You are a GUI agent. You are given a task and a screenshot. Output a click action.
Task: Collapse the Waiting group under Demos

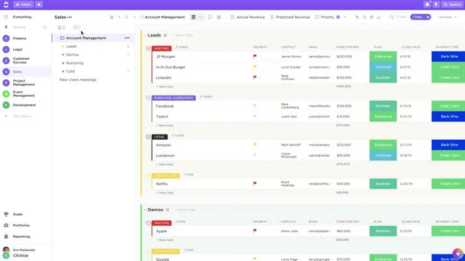tap(148, 223)
